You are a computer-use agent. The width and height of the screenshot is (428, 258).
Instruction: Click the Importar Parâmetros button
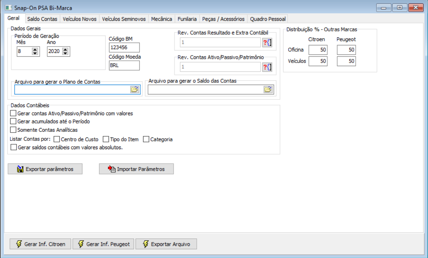tap(136, 169)
